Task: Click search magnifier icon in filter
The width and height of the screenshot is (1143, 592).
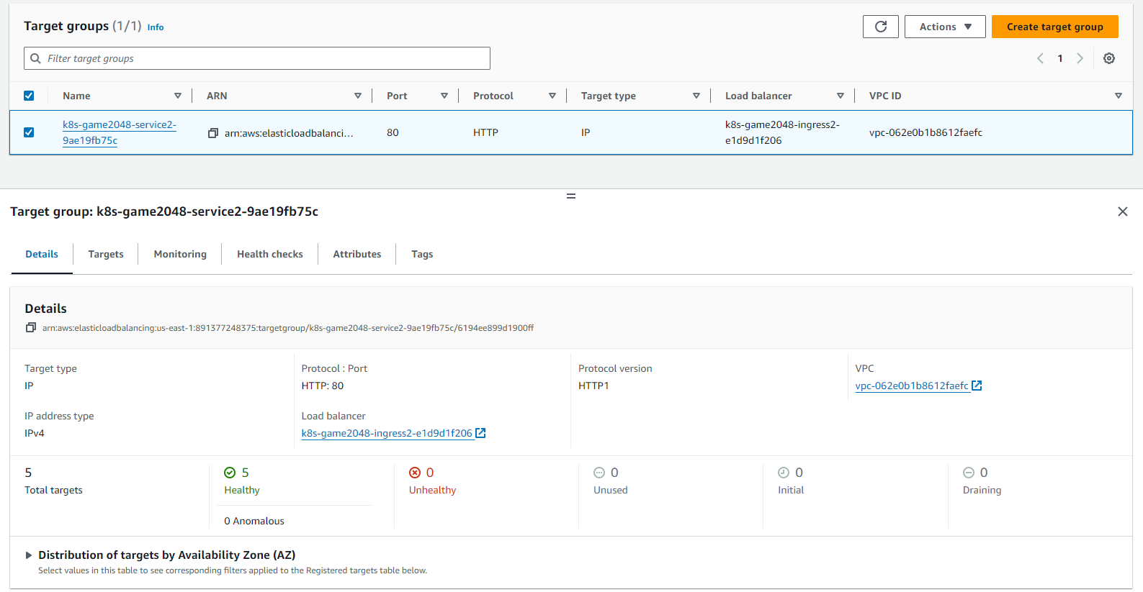Action: click(x=35, y=58)
